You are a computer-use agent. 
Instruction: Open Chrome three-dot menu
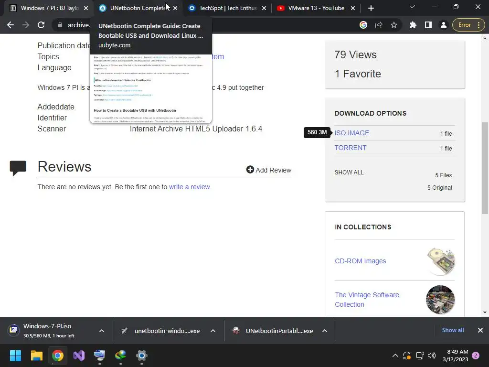(x=478, y=25)
